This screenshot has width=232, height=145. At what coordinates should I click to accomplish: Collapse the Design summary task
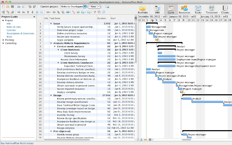tap(51, 95)
